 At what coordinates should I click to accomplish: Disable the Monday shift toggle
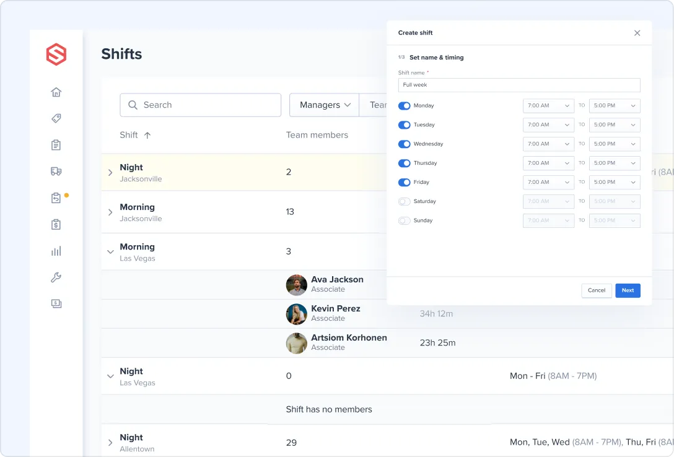pos(403,105)
